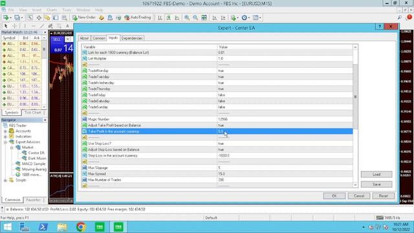
Task: Open the Favorites tab in Navigator
Action: 34,200
